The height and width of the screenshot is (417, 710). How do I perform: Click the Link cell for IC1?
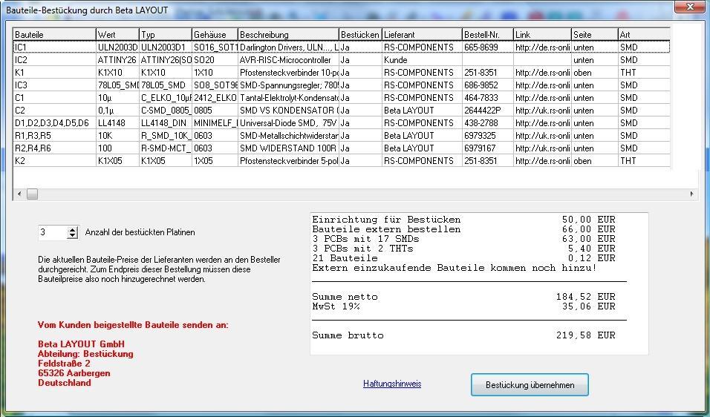coord(541,47)
